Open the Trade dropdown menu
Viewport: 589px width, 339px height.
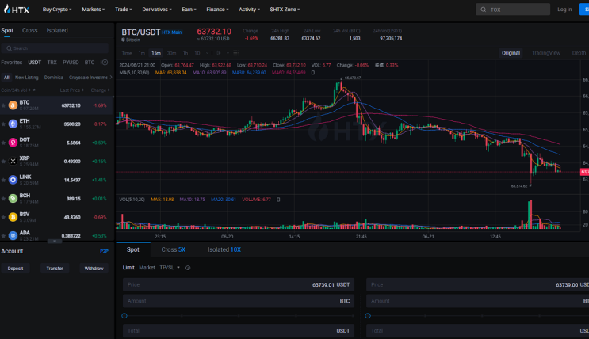tap(123, 10)
